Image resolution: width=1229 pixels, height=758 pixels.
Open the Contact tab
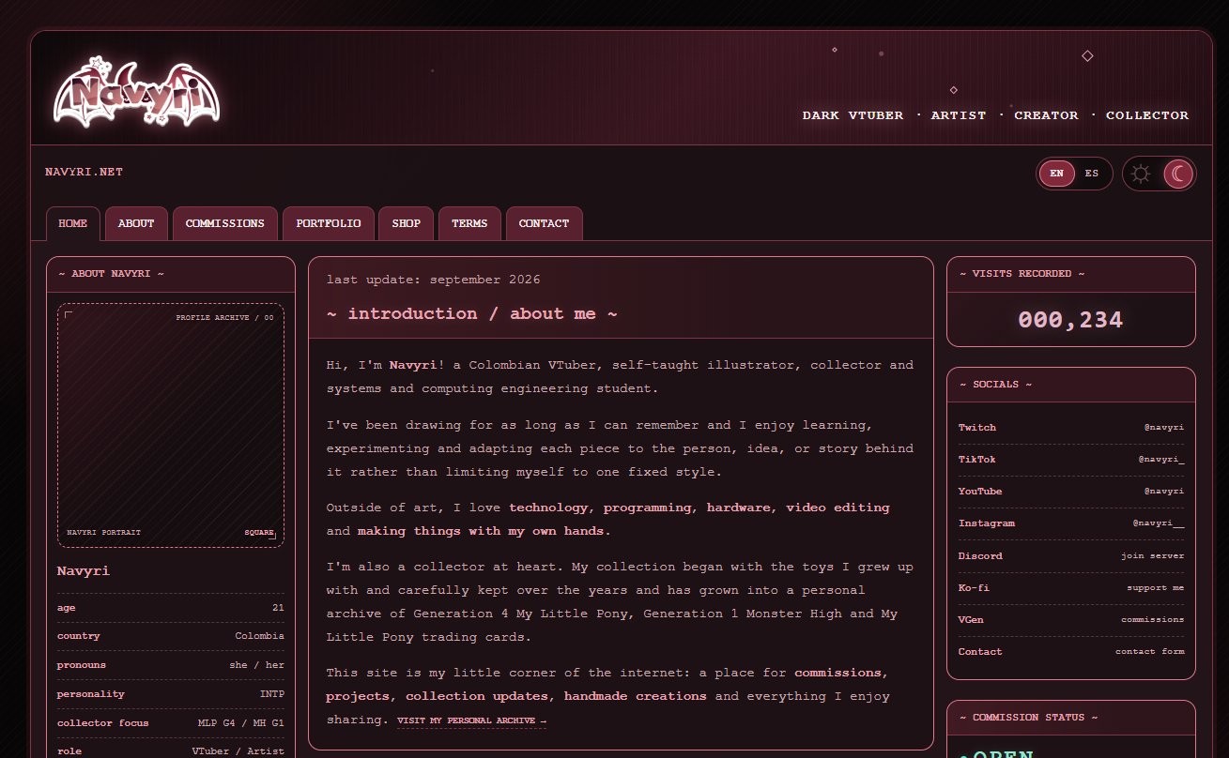coord(545,223)
